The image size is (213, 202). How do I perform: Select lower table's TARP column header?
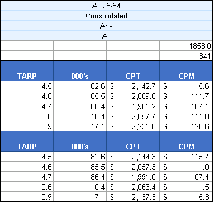(x=27, y=142)
